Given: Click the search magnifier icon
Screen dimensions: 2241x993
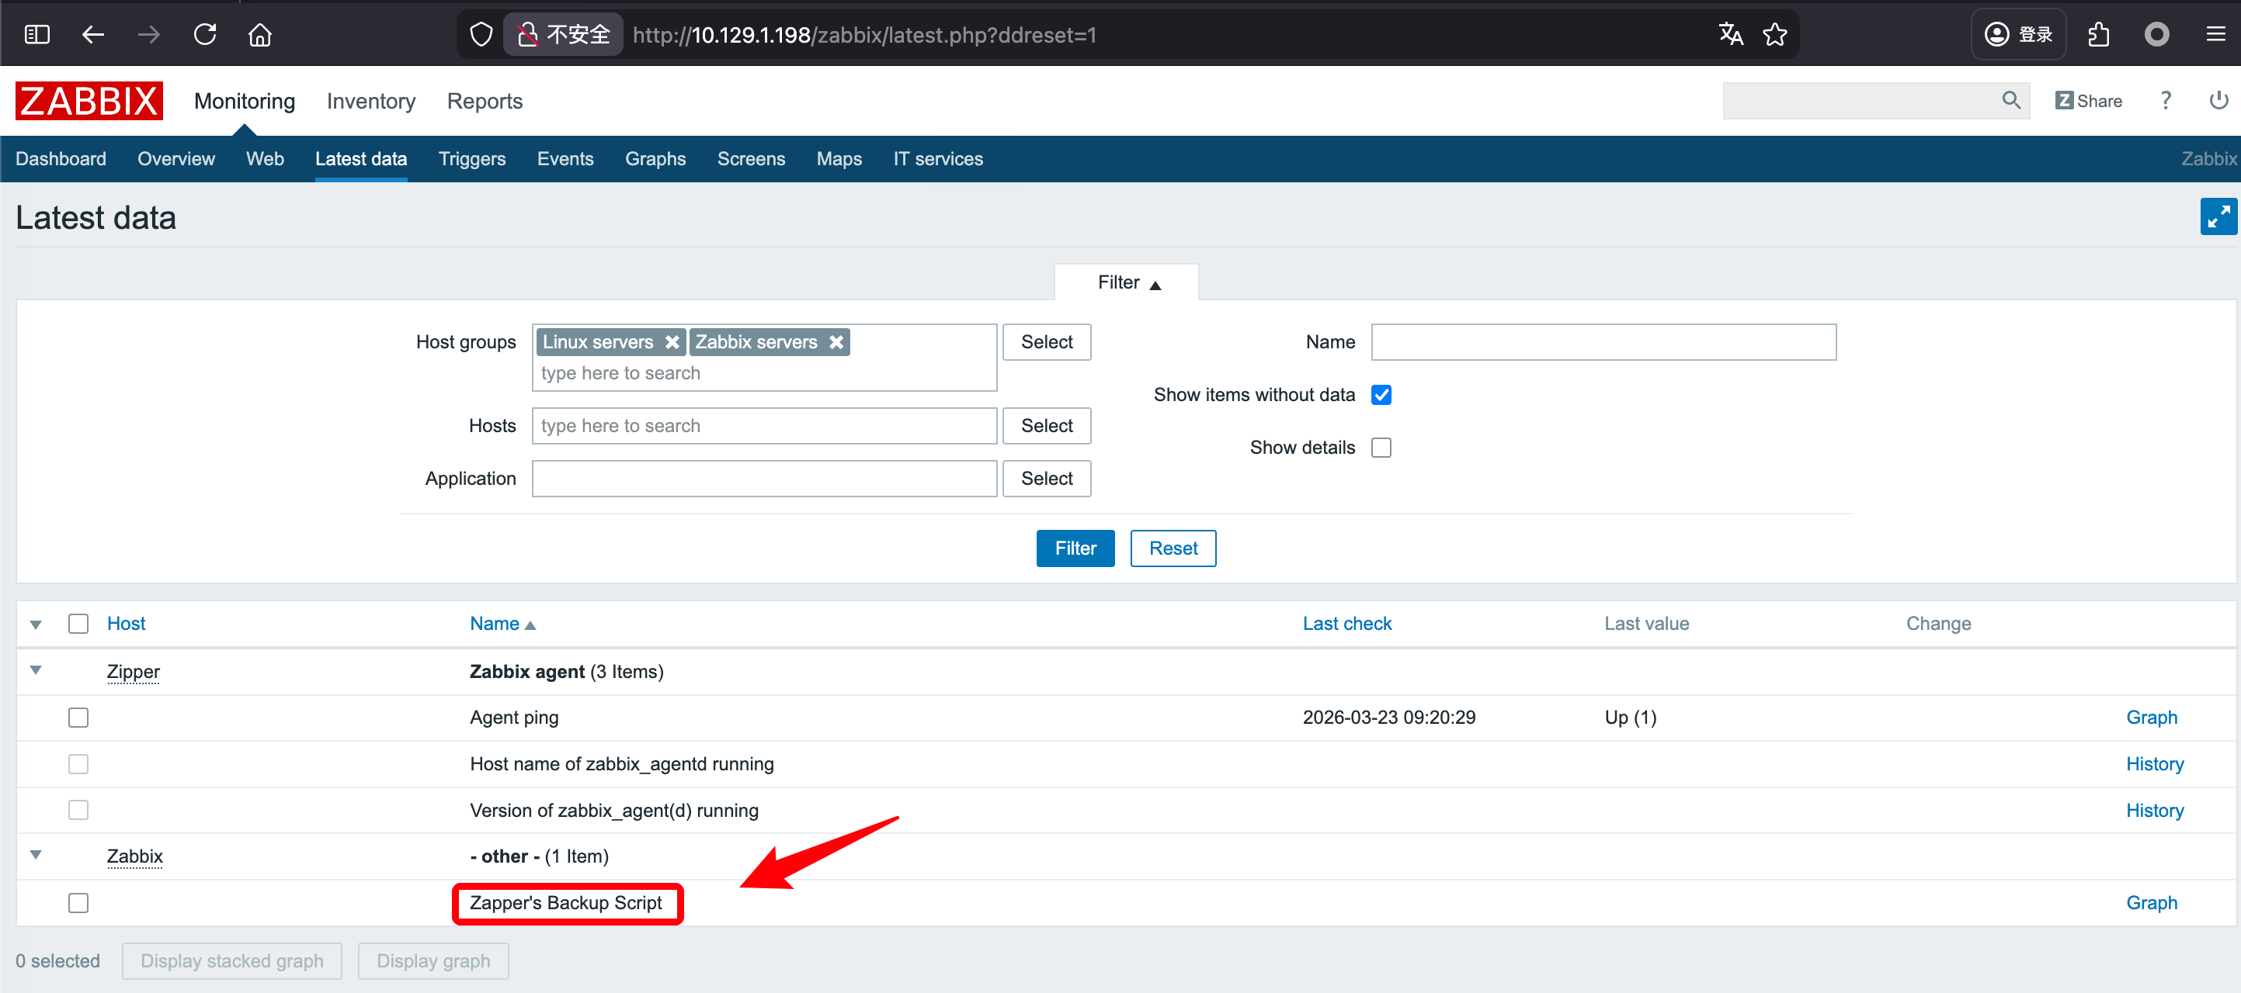Looking at the screenshot, I should pyautogui.click(x=2010, y=100).
